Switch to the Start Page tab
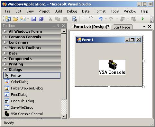The height and width of the screenshot is (127, 155). (122, 27)
